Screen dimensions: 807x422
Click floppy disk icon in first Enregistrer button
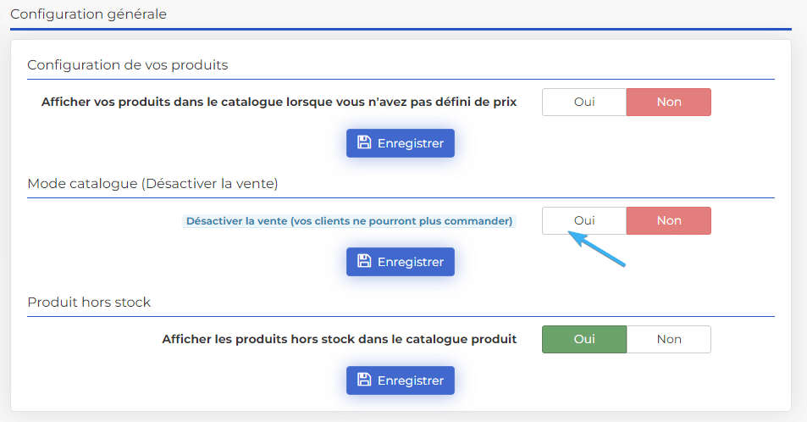[364, 142]
